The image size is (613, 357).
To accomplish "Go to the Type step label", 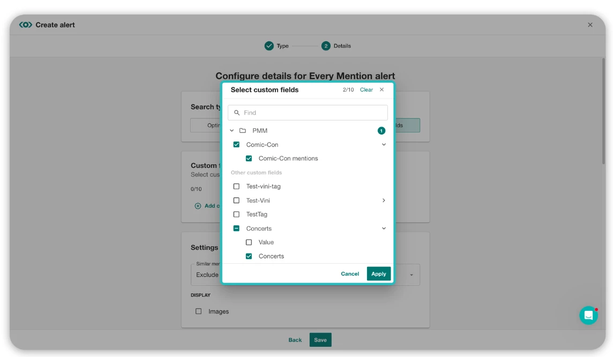I will (x=282, y=46).
